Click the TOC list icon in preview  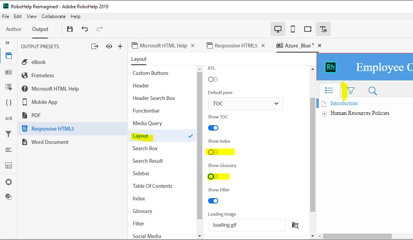[329, 91]
